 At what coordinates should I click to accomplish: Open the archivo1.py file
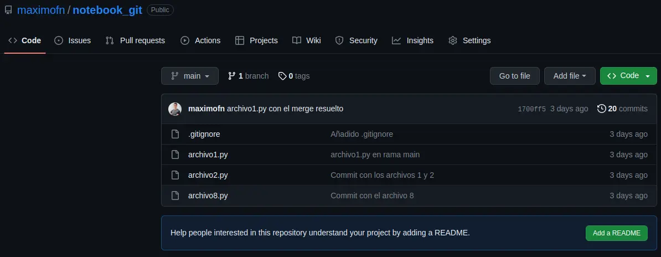(x=208, y=155)
